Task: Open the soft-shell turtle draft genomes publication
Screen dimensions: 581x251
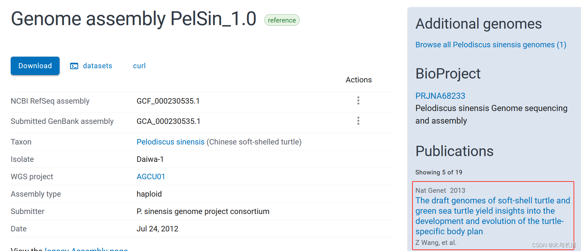Action: coord(492,216)
